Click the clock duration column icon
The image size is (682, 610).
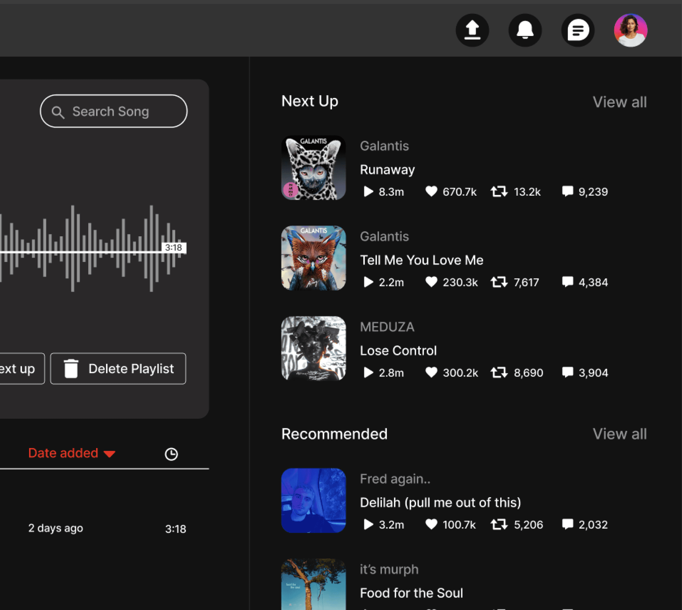[171, 454]
